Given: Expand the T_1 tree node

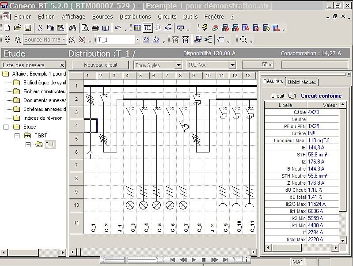Looking at the screenshot, I should 28,144.
